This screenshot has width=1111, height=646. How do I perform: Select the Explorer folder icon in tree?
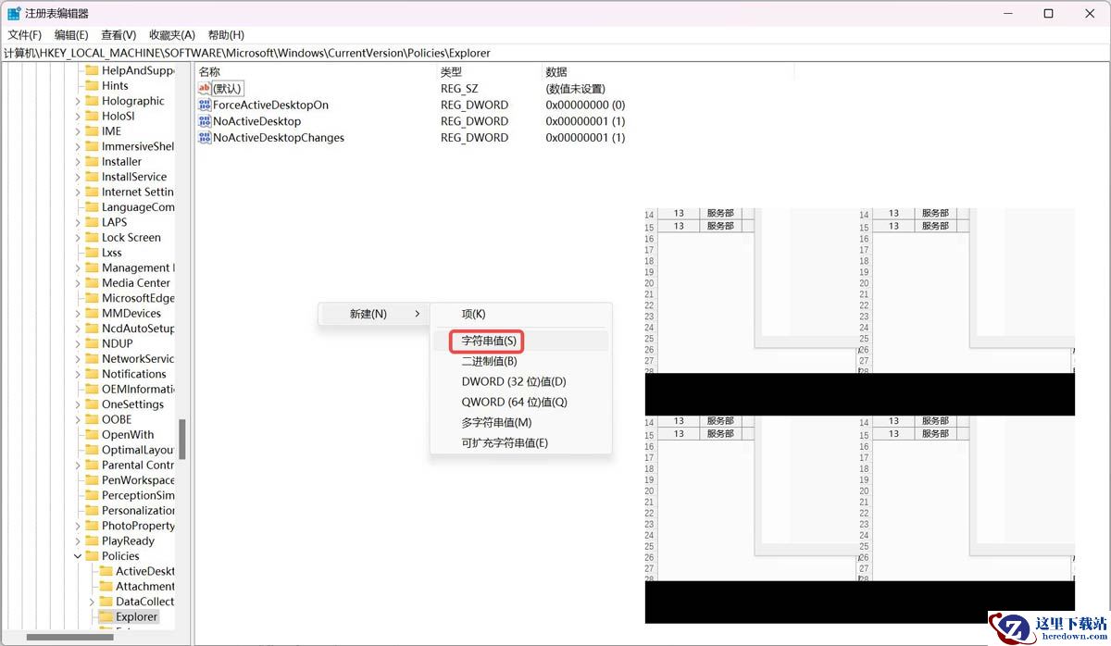click(x=106, y=616)
